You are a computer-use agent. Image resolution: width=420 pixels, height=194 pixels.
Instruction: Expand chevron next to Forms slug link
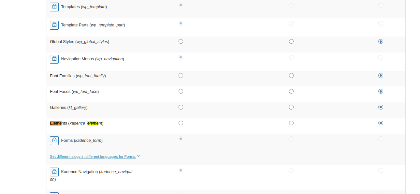(x=138, y=156)
